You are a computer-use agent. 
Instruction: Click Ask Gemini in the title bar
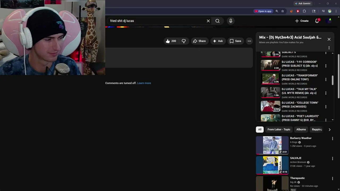(x=303, y=3)
